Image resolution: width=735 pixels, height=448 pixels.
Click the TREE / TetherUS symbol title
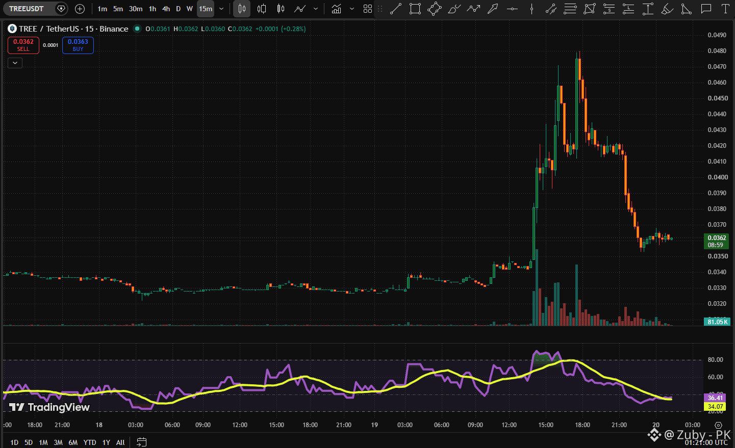click(x=73, y=29)
